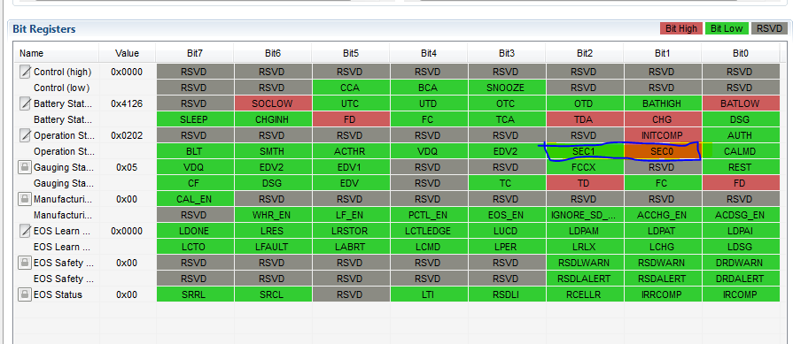
Task: Select the BLT bit cell
Action: [x=195, y=151]
